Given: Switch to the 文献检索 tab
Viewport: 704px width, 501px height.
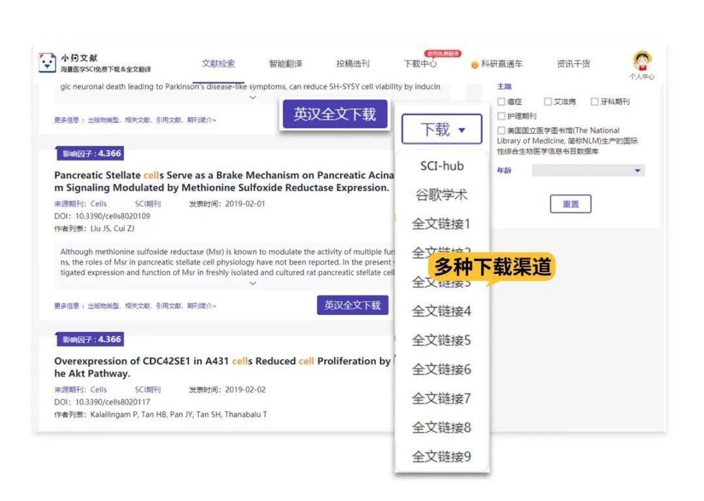Looking at the screenshot, I should click(218, 64).
